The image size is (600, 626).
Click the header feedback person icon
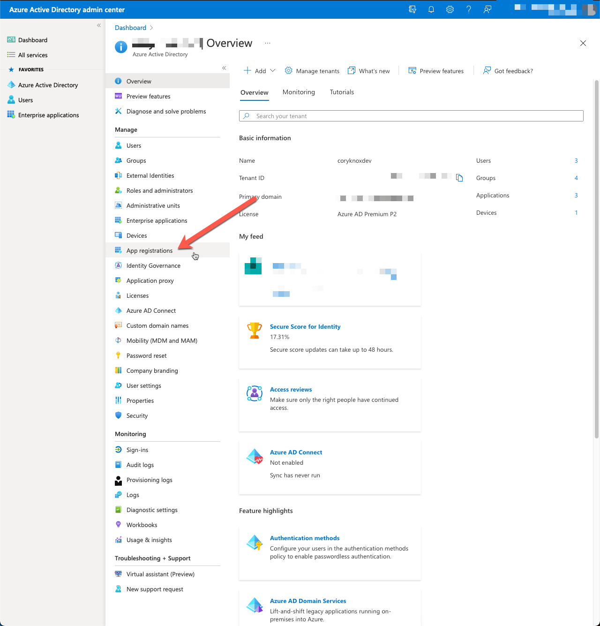click(487, 9)
